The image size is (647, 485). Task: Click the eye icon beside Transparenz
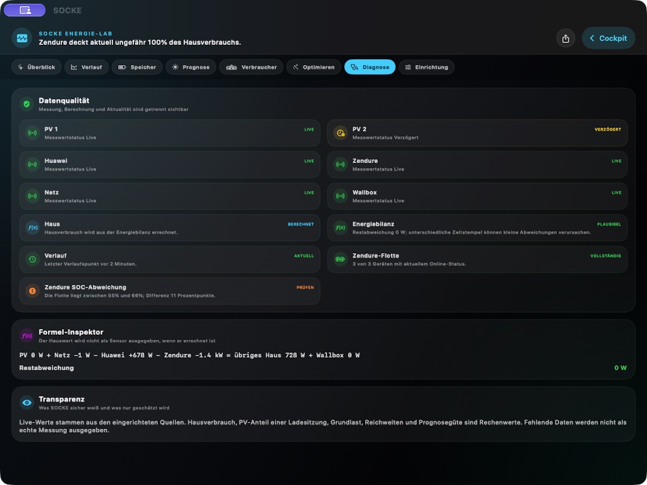click(x=27, y=403)
